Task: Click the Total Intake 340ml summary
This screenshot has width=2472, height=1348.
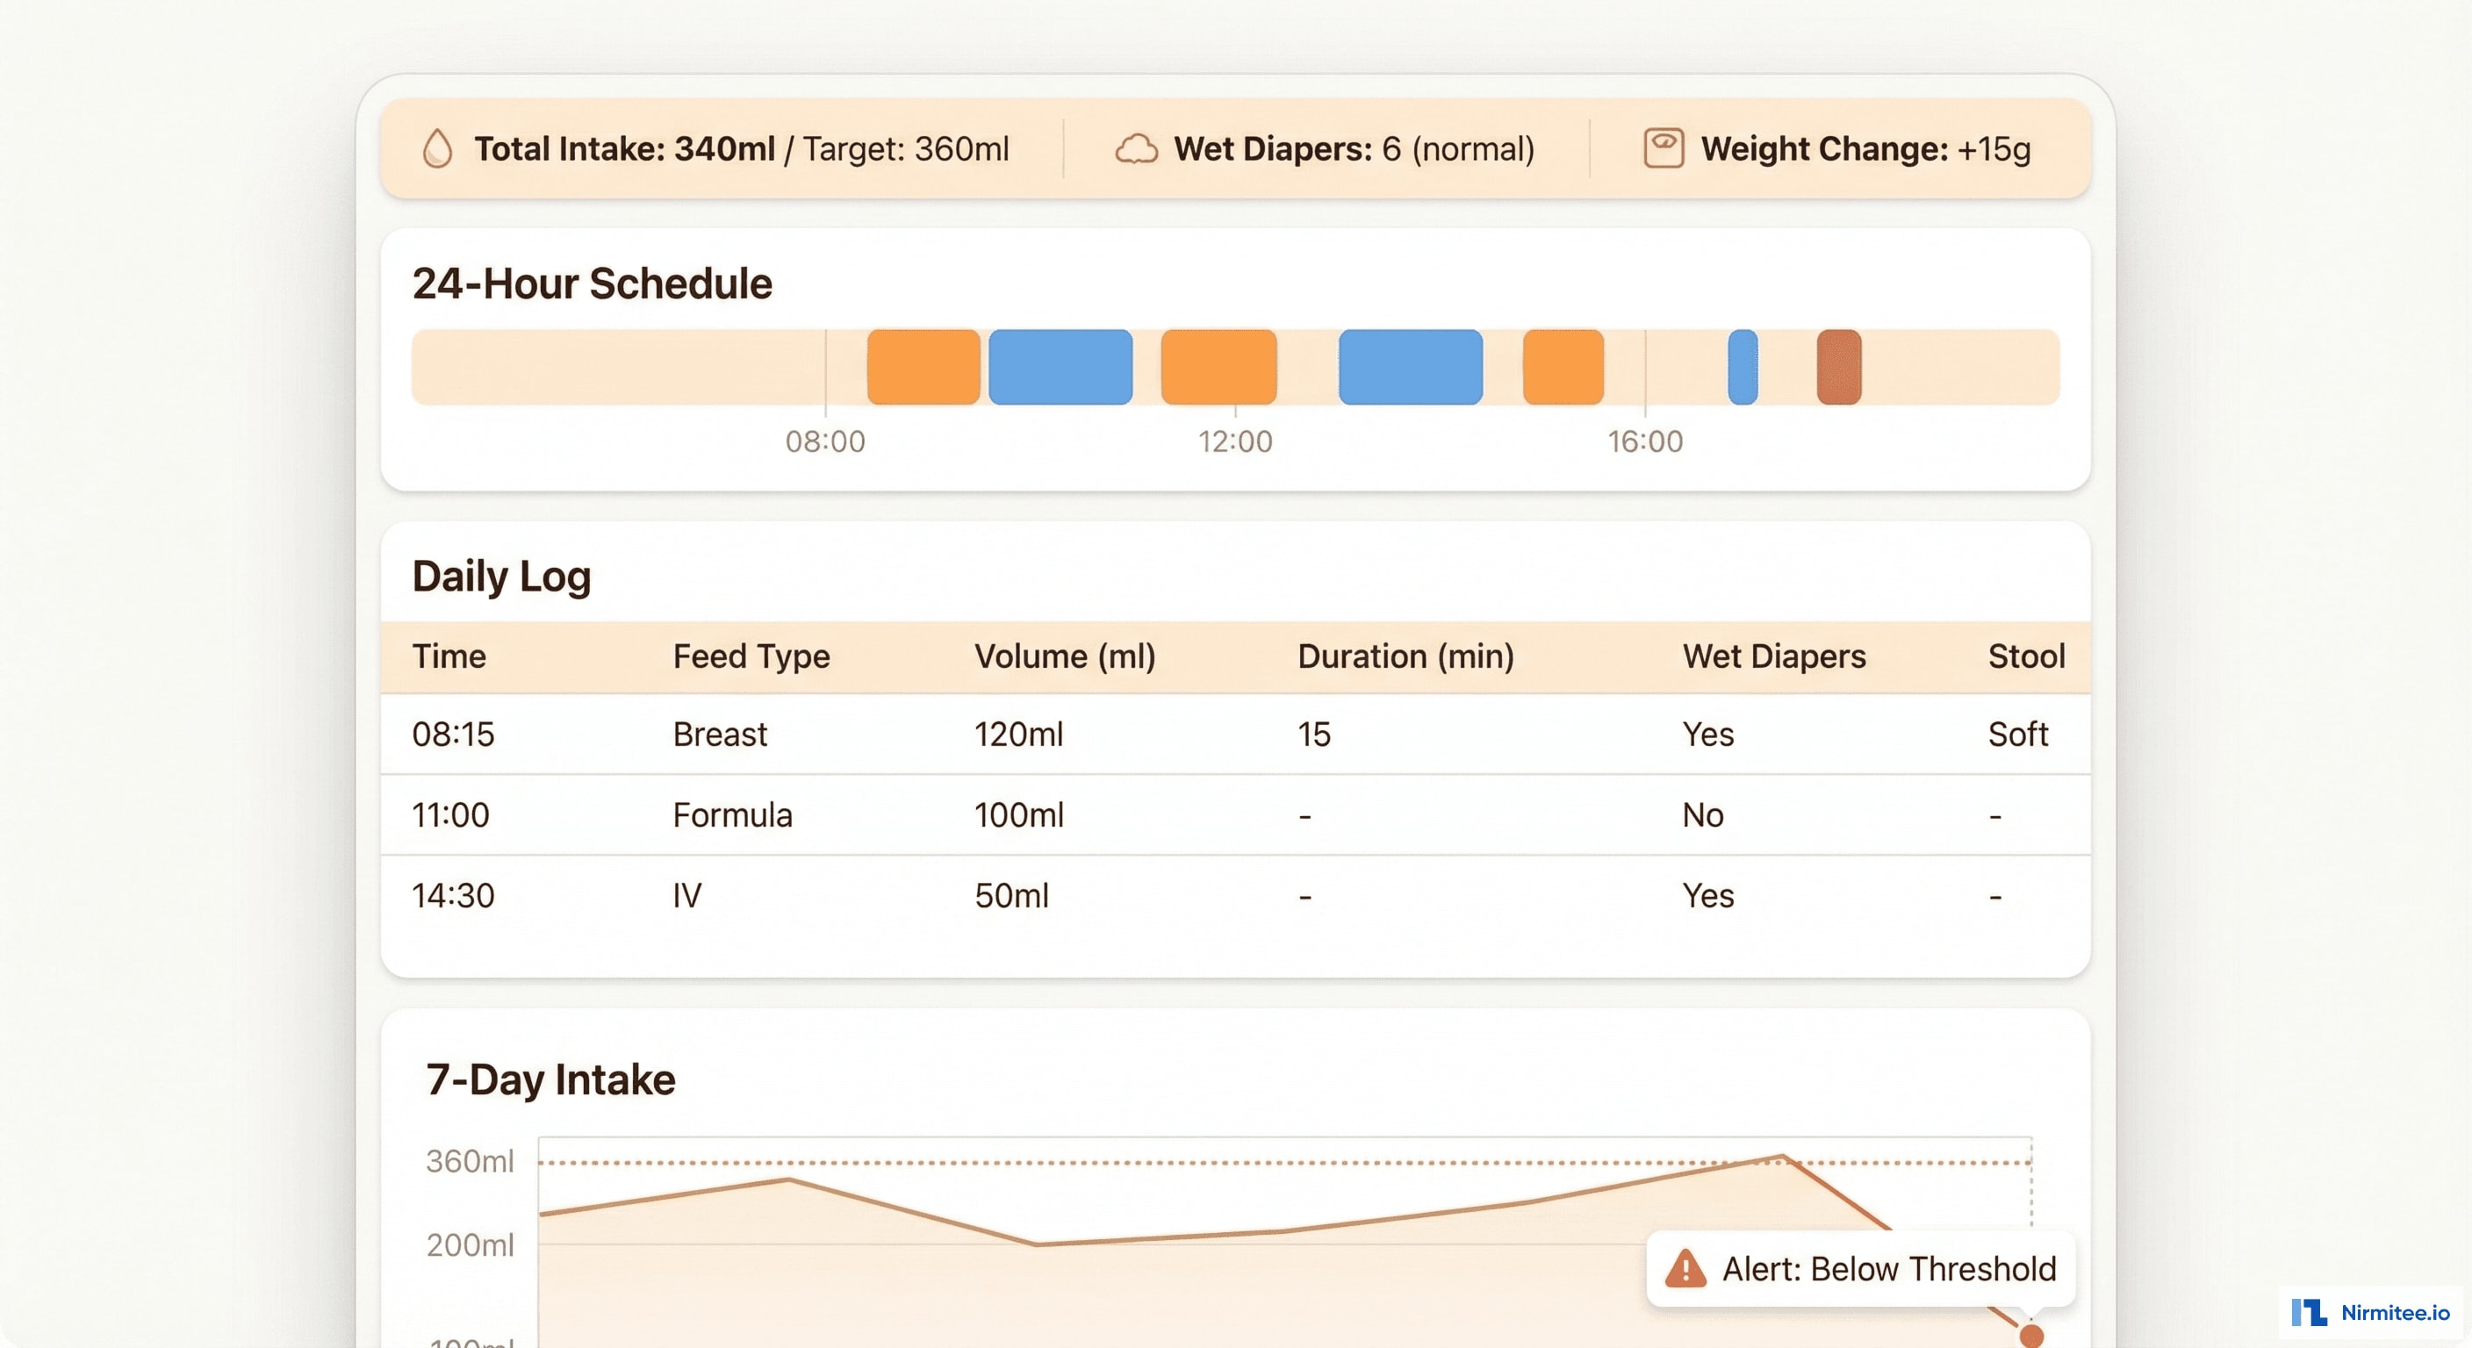Action: pyautogui.click(x=627, y=148)
